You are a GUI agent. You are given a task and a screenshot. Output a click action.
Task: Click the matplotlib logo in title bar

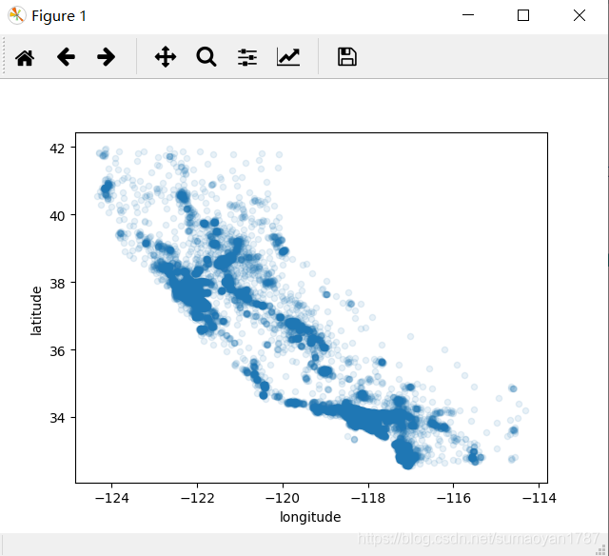(x=17, y=16)
